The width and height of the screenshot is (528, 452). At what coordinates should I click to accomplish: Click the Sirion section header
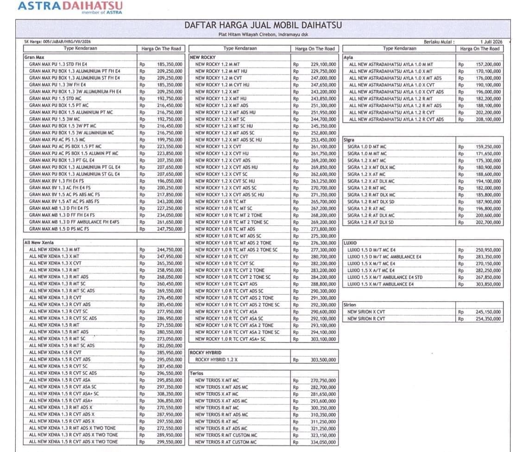pos(350,305)
